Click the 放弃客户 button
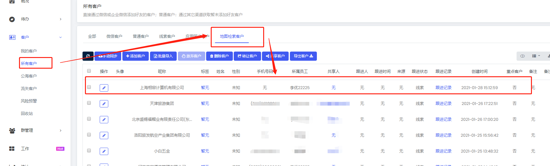The image size is (550, 166). click(x=191, y=56)
